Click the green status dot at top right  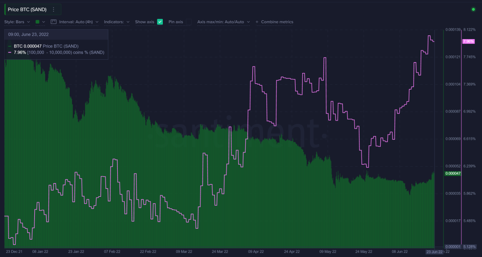tap(473, 9)
